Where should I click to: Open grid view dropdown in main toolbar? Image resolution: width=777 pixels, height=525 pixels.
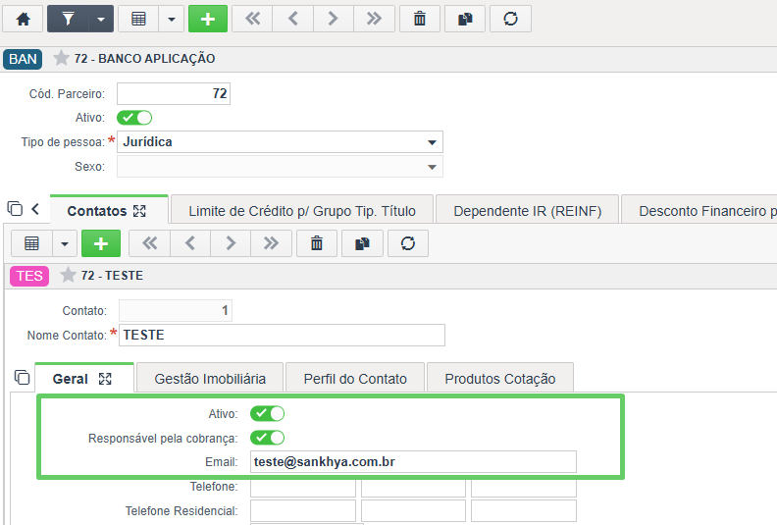tap(172, 19)
